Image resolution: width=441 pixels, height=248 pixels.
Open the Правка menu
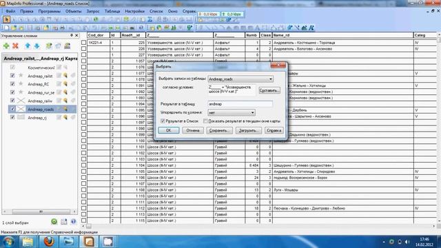pos(27,11)
